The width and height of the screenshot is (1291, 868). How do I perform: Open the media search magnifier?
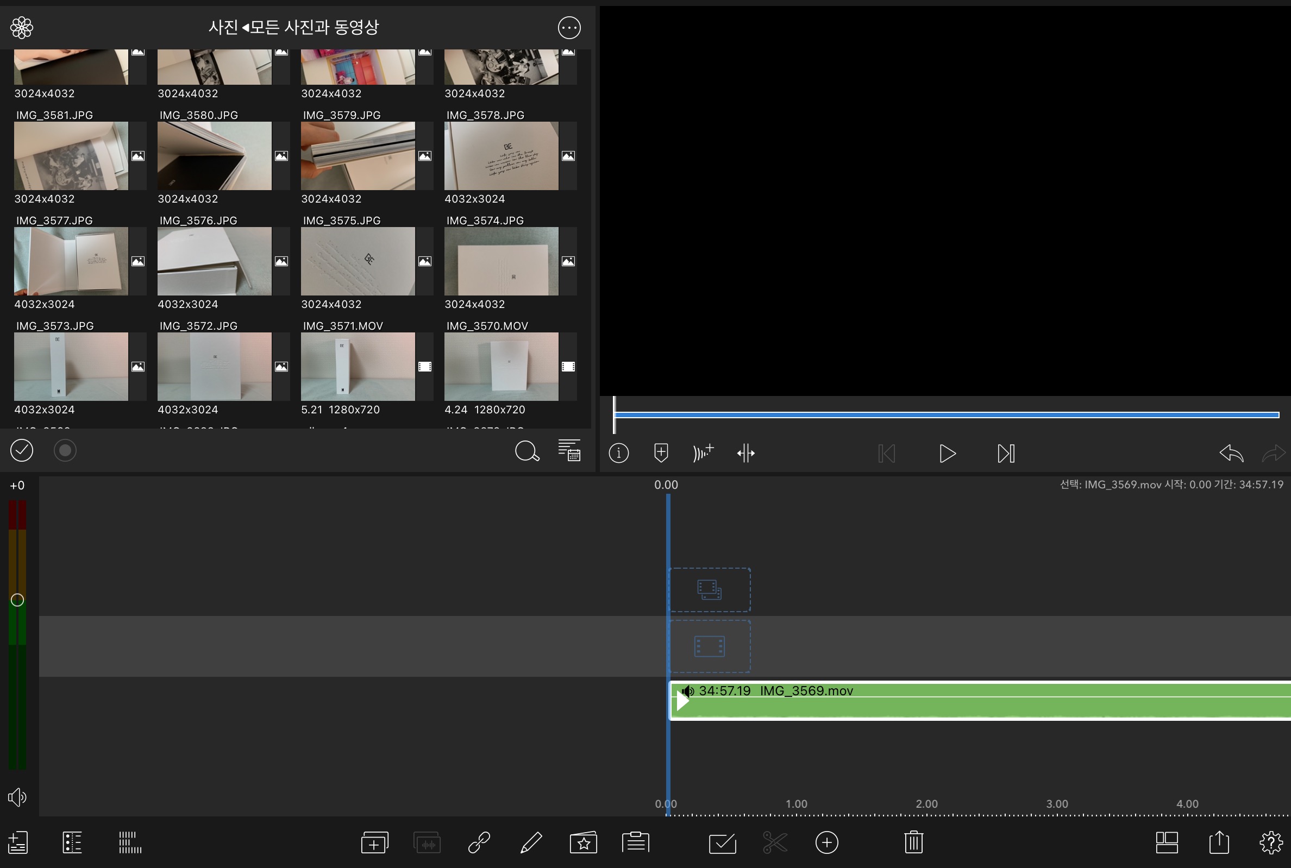(527, 451)
